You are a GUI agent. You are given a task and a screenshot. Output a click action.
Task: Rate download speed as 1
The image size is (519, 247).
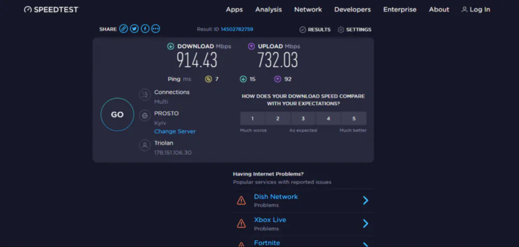[253, 118]
